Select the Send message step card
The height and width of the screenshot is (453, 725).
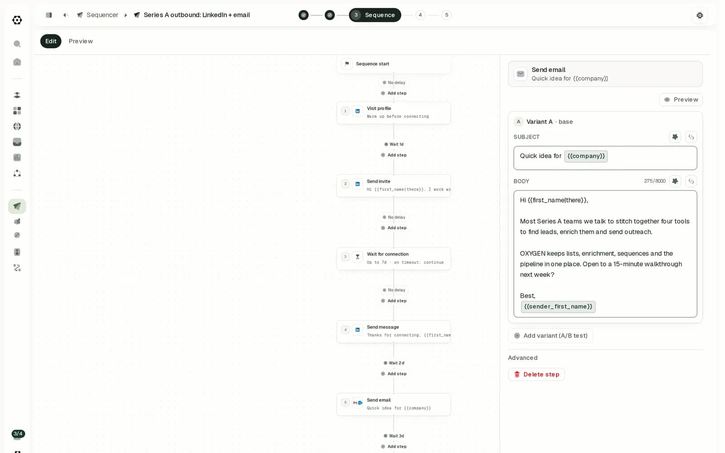[394, 331]
